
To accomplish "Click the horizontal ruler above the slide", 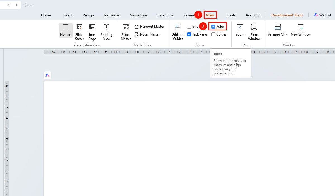I will [189, 52].
